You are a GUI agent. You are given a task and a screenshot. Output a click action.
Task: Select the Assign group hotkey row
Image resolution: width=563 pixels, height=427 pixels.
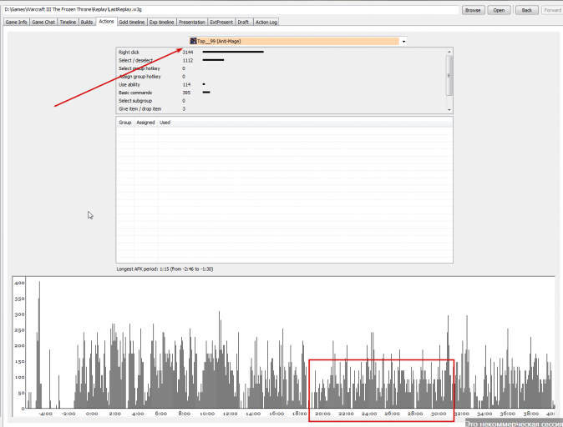281,77
